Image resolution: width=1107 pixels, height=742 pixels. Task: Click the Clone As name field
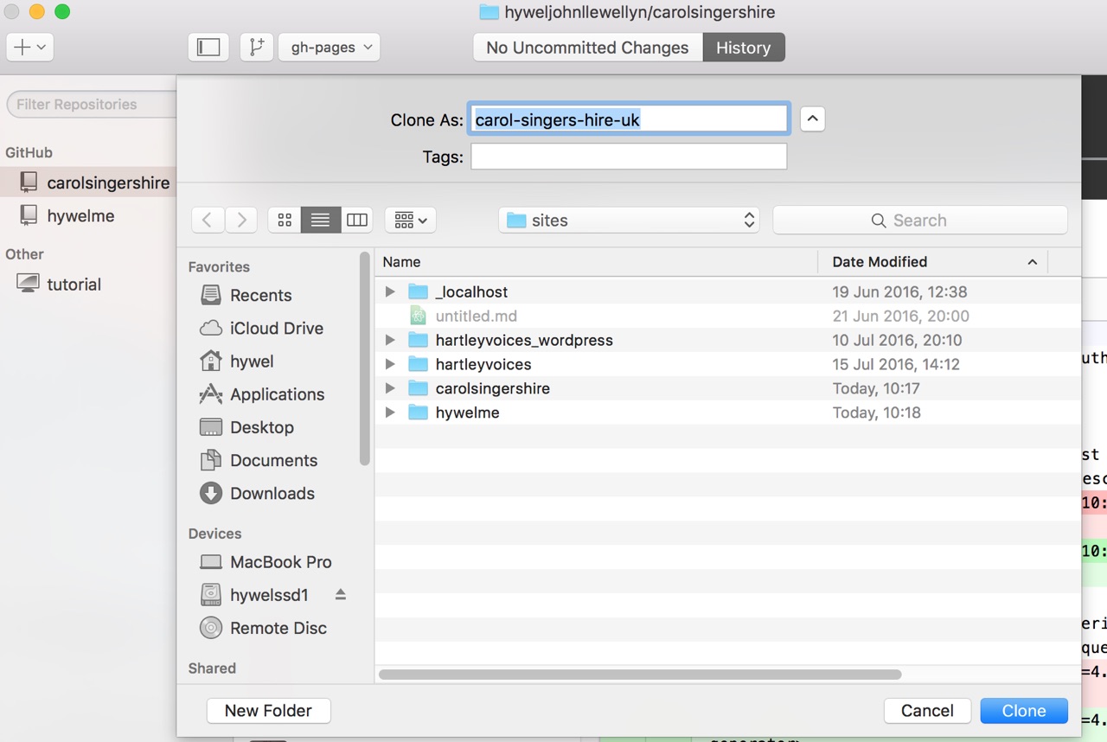tap(629, 119)
